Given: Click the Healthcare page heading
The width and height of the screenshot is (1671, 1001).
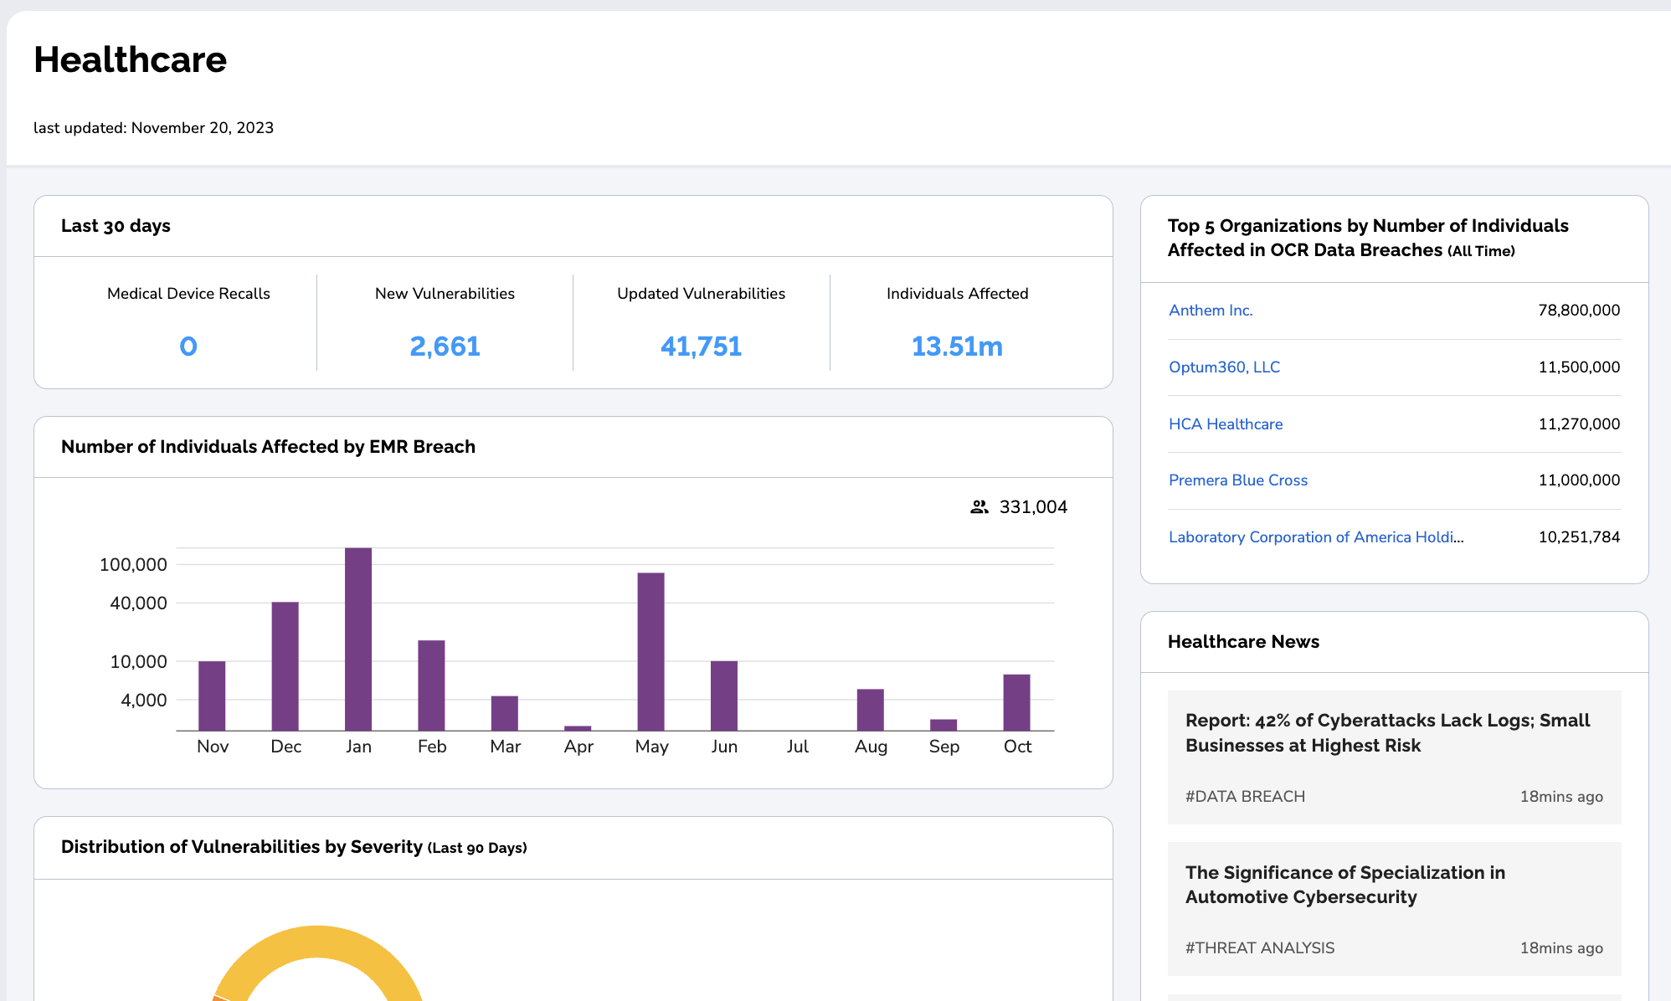Looking at the screenshot, I should coord(131,60).
